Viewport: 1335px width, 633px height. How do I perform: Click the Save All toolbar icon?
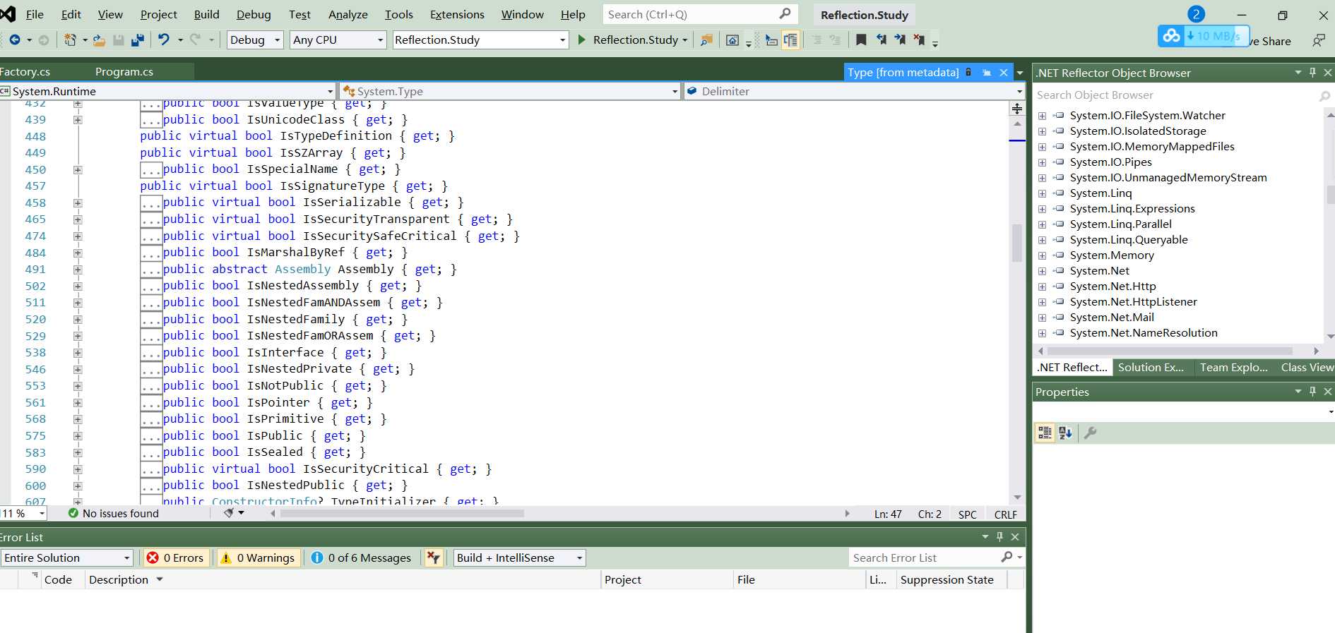point(138,40)
